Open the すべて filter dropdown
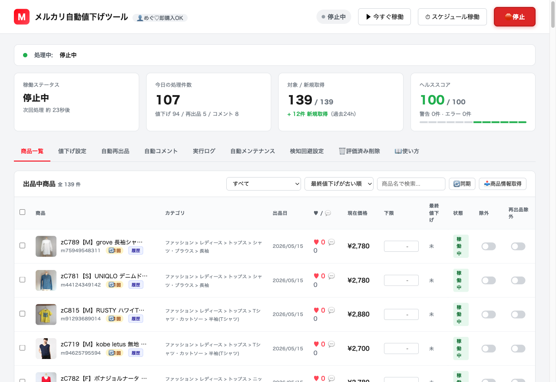The height and width of the screenshot is (382, 556). (264, 184)
